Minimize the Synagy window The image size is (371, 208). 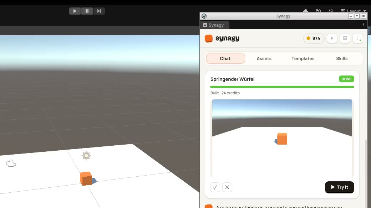coord(351,16)
